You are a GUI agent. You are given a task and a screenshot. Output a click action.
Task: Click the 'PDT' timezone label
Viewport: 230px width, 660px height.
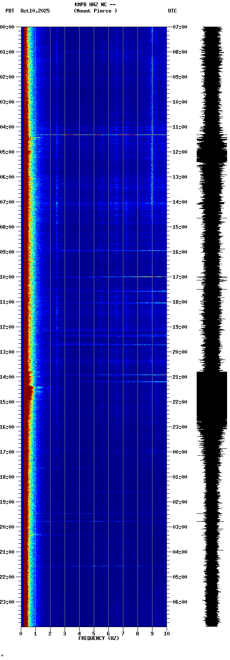[10, 11]
